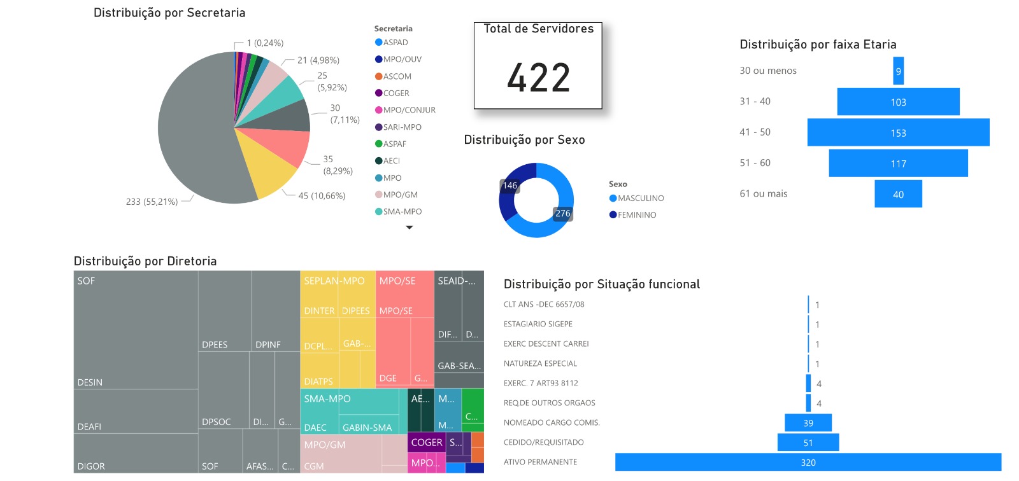
Task: Click the NOMEADO CARGO COMIS. bar showing 39
Action: [x=808, y=422]
